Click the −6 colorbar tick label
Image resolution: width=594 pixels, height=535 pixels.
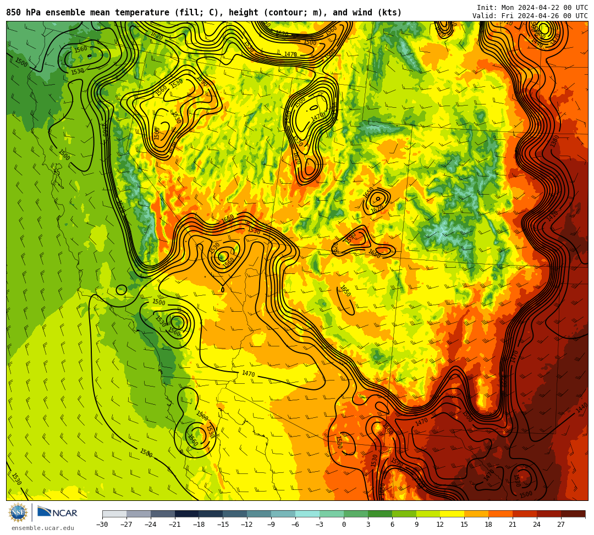coord(295,525)
